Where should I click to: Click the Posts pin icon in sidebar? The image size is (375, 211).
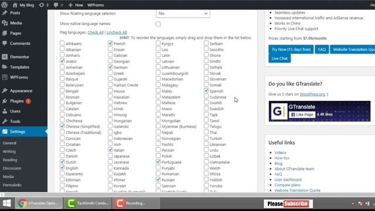point(5,13)
